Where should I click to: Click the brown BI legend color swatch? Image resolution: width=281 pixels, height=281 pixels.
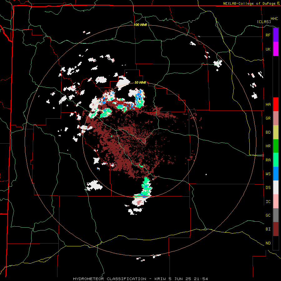(276, 229)
